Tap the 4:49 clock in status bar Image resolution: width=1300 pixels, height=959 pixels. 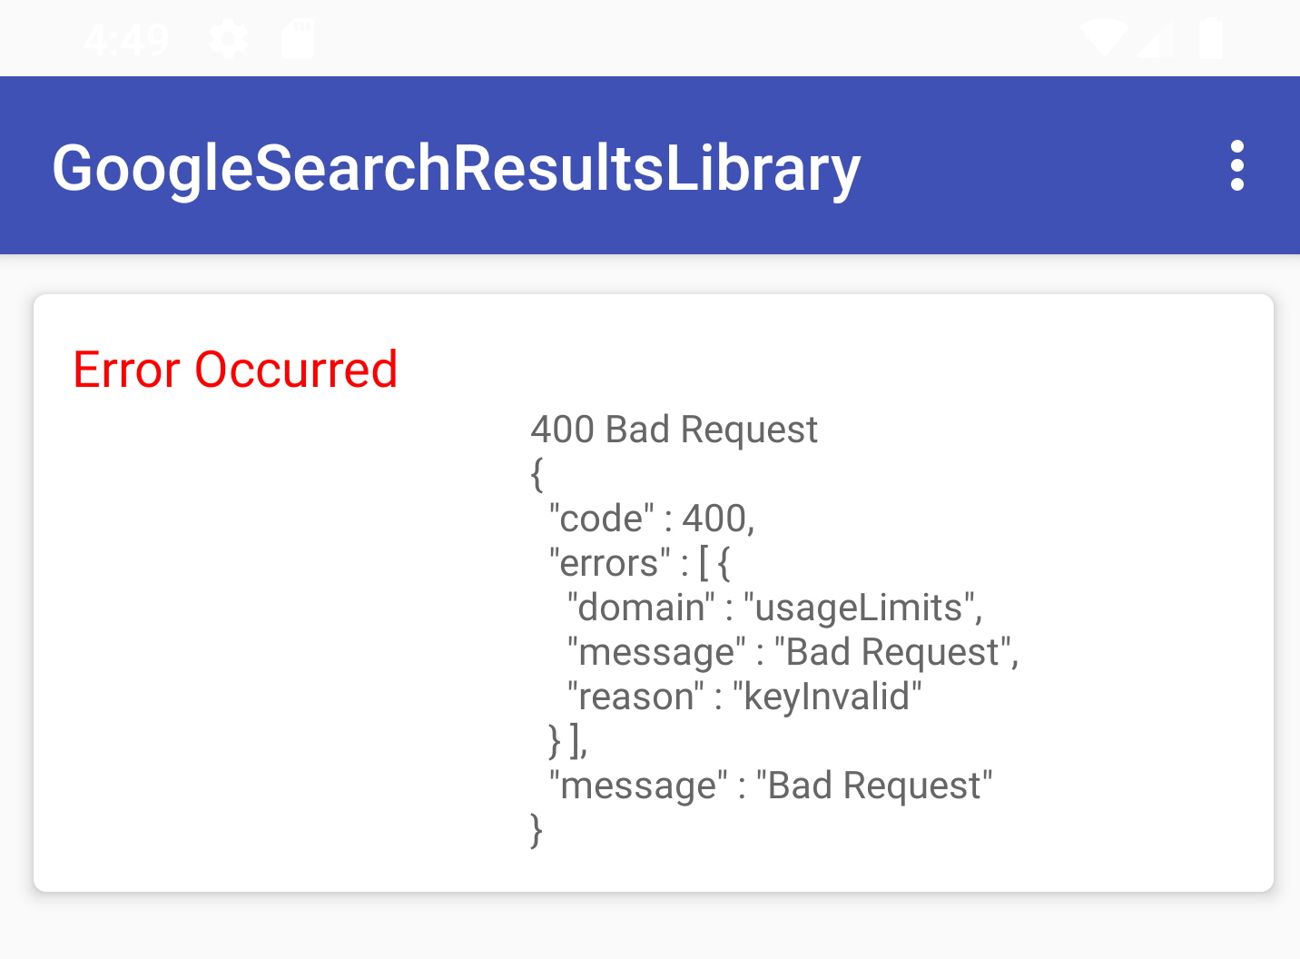[x=126, y=40]
